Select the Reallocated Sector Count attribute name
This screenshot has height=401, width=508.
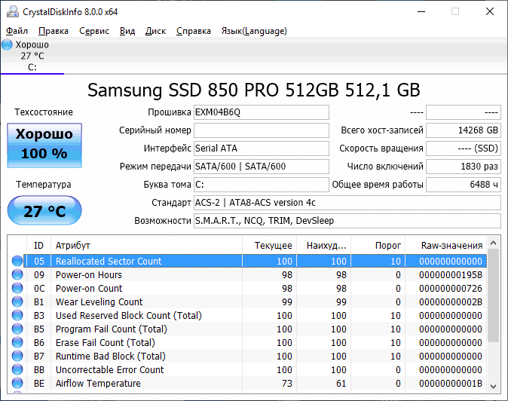[109, 261]
